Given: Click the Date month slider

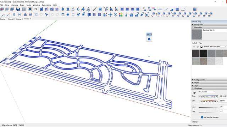Looking at the screenshot, I should click(x=209, y=101).
